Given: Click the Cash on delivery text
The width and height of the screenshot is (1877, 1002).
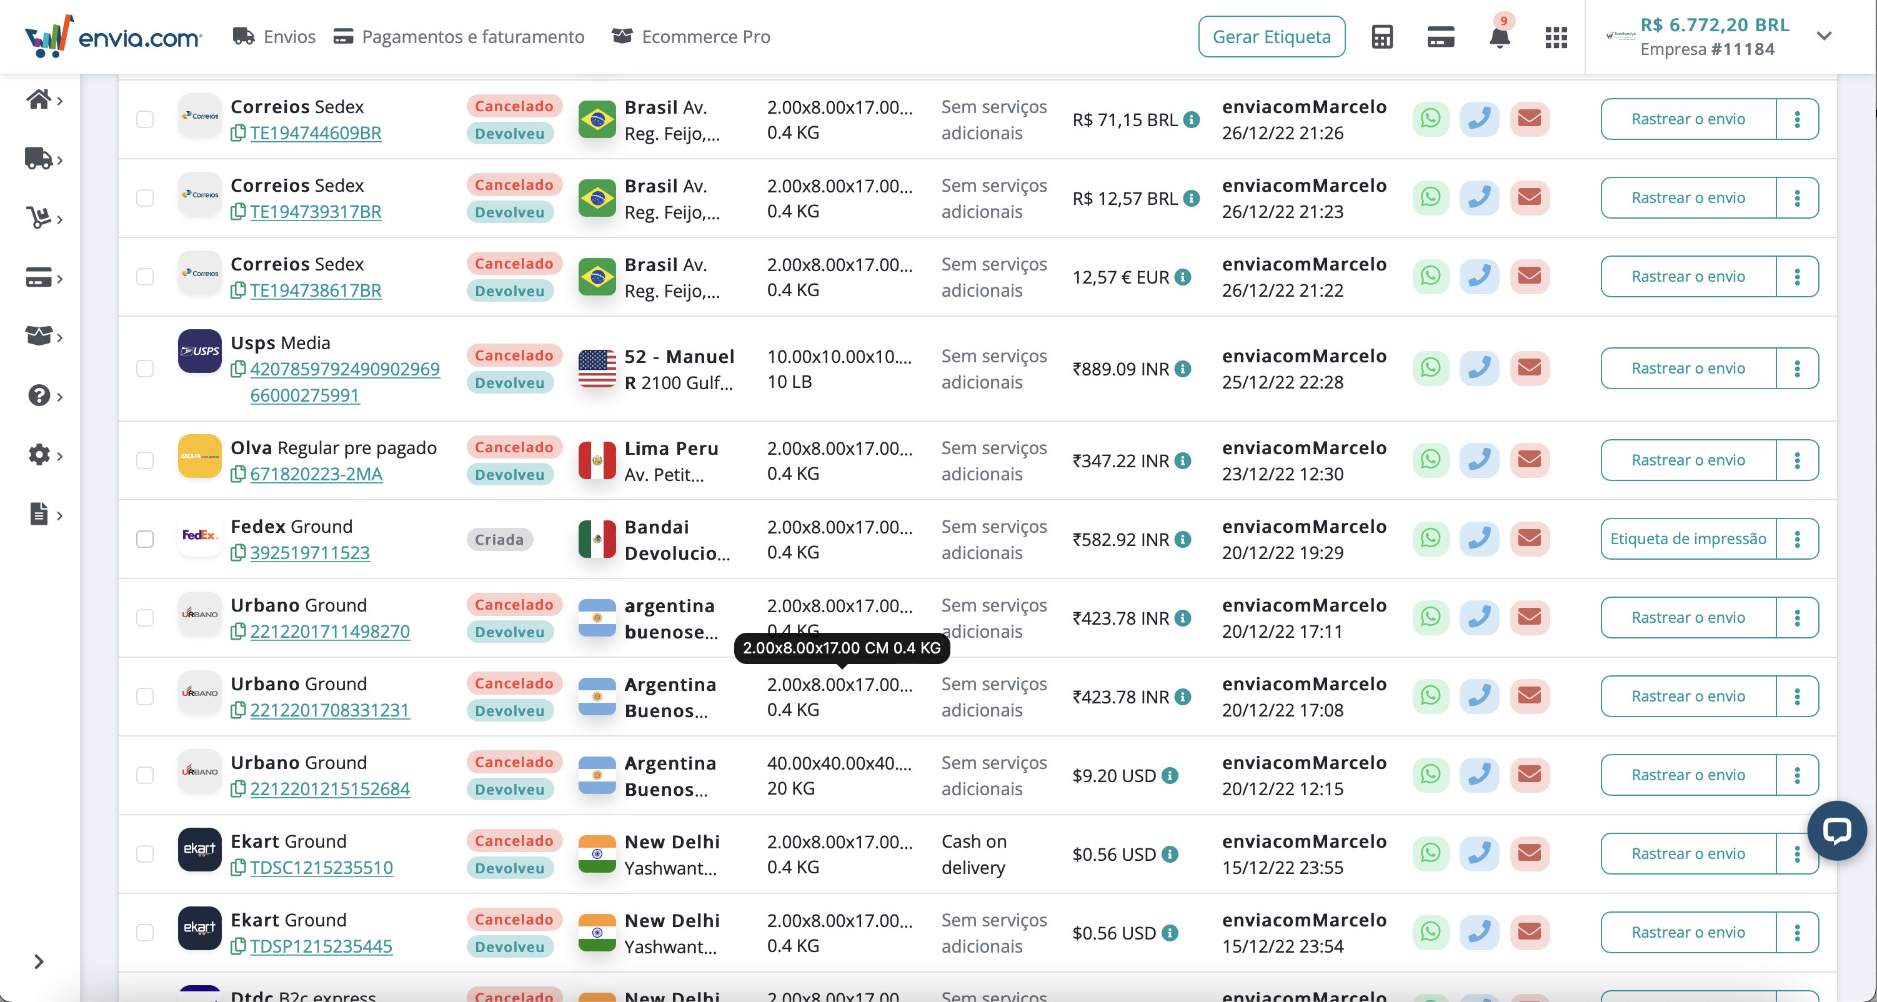Looking at the screenshot, I should tap(974, 854).
